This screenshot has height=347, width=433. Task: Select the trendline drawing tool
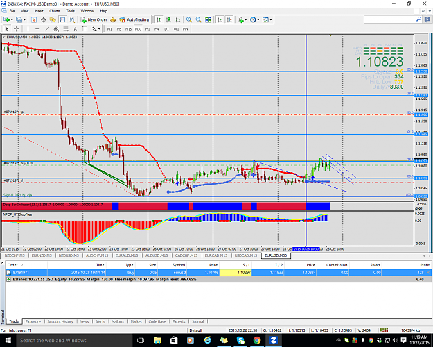47,28
